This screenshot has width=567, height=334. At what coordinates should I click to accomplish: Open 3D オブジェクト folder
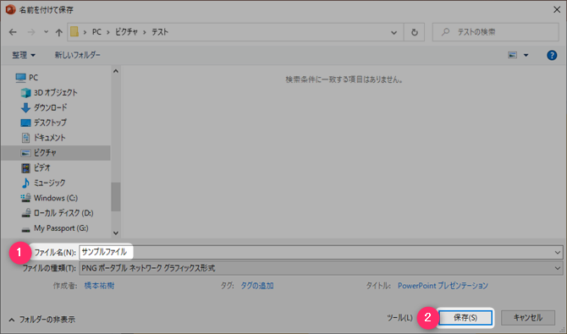coord(56,92)
